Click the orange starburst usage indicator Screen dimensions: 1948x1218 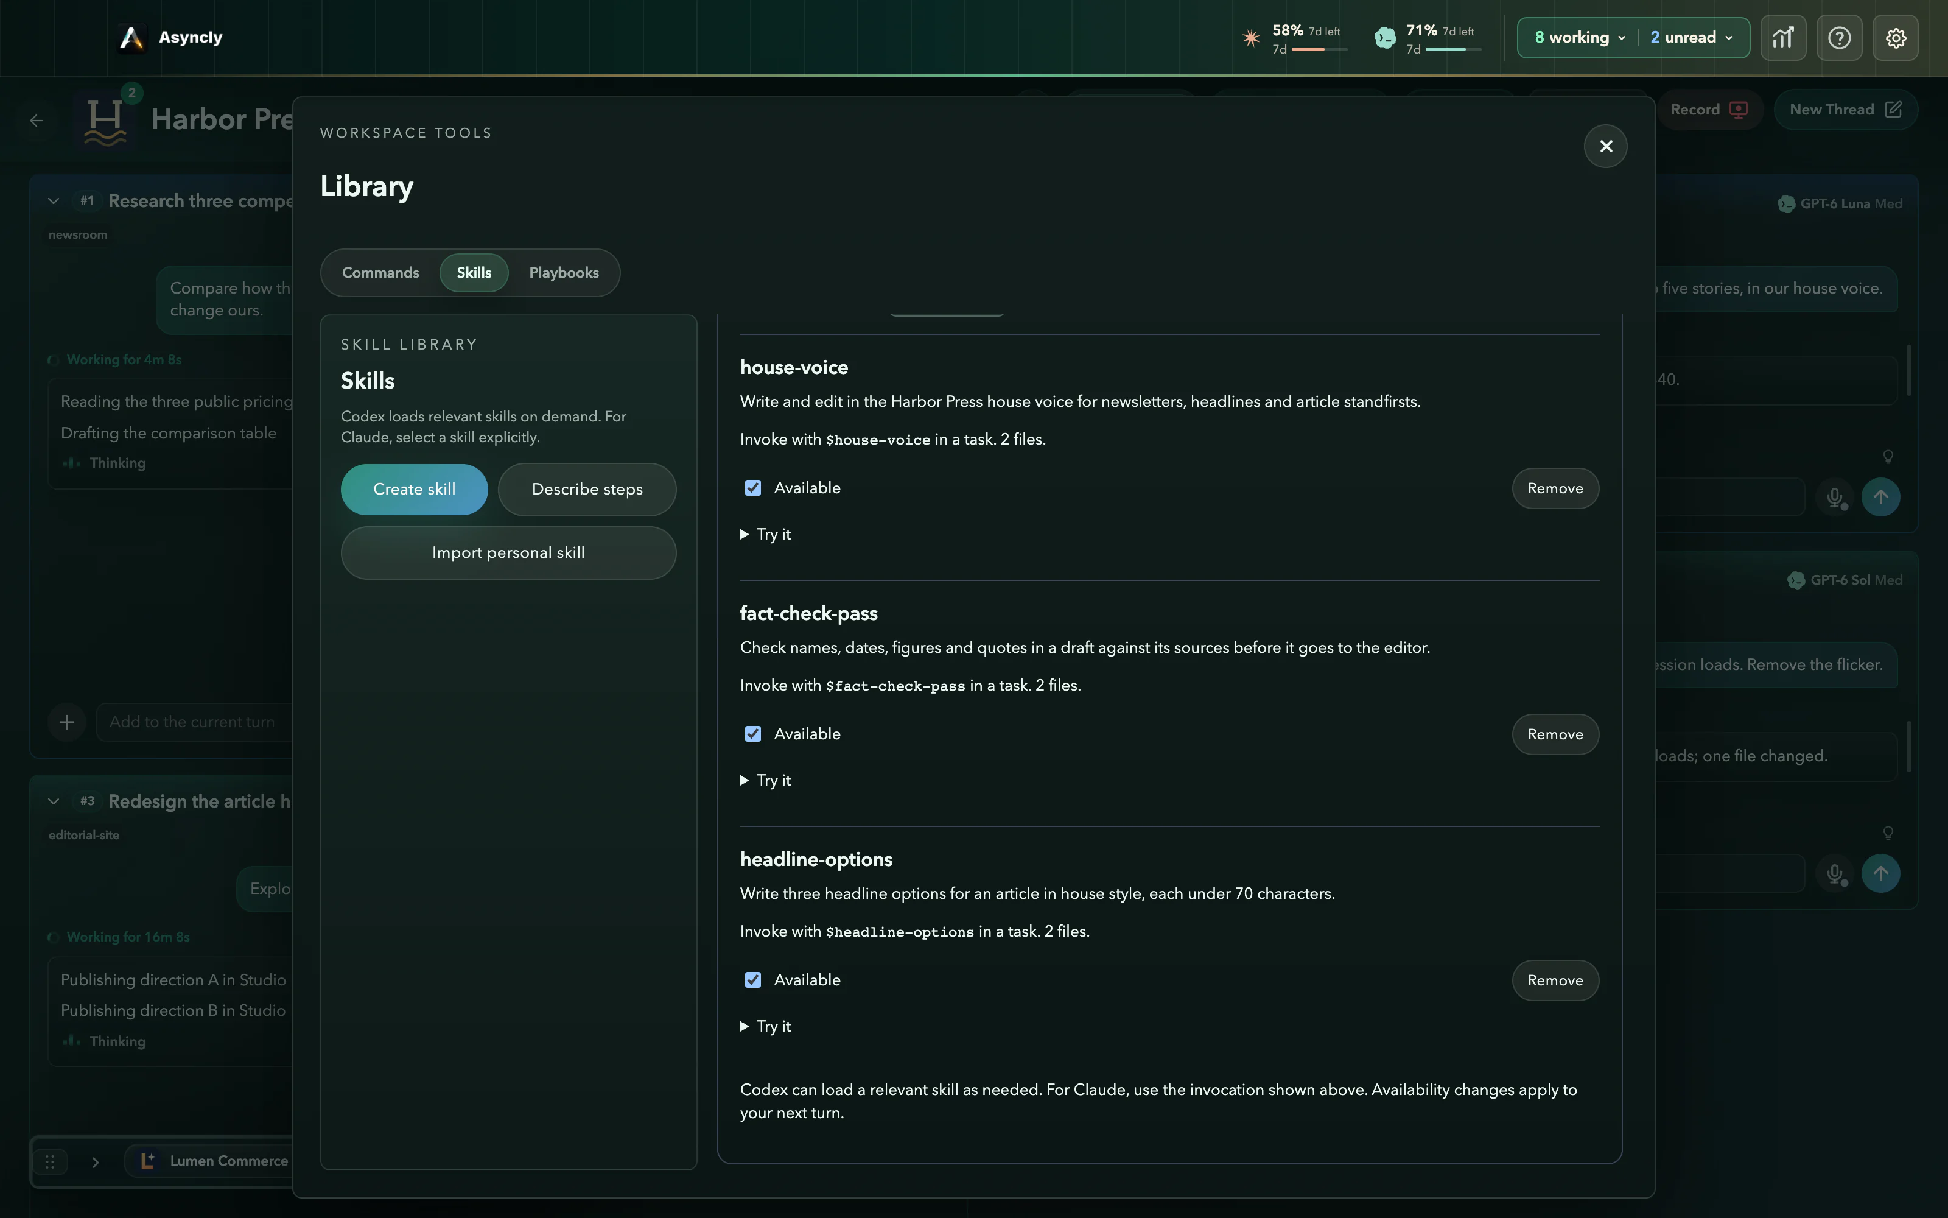[x=1251, y=38]
